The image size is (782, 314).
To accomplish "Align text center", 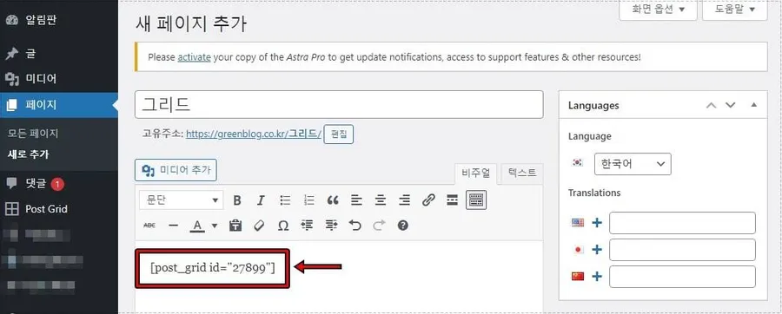I will point(381,200).
